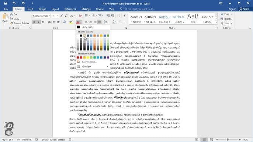Toggle Print Layout view button

pyautogui.click(x=204, y=139)
